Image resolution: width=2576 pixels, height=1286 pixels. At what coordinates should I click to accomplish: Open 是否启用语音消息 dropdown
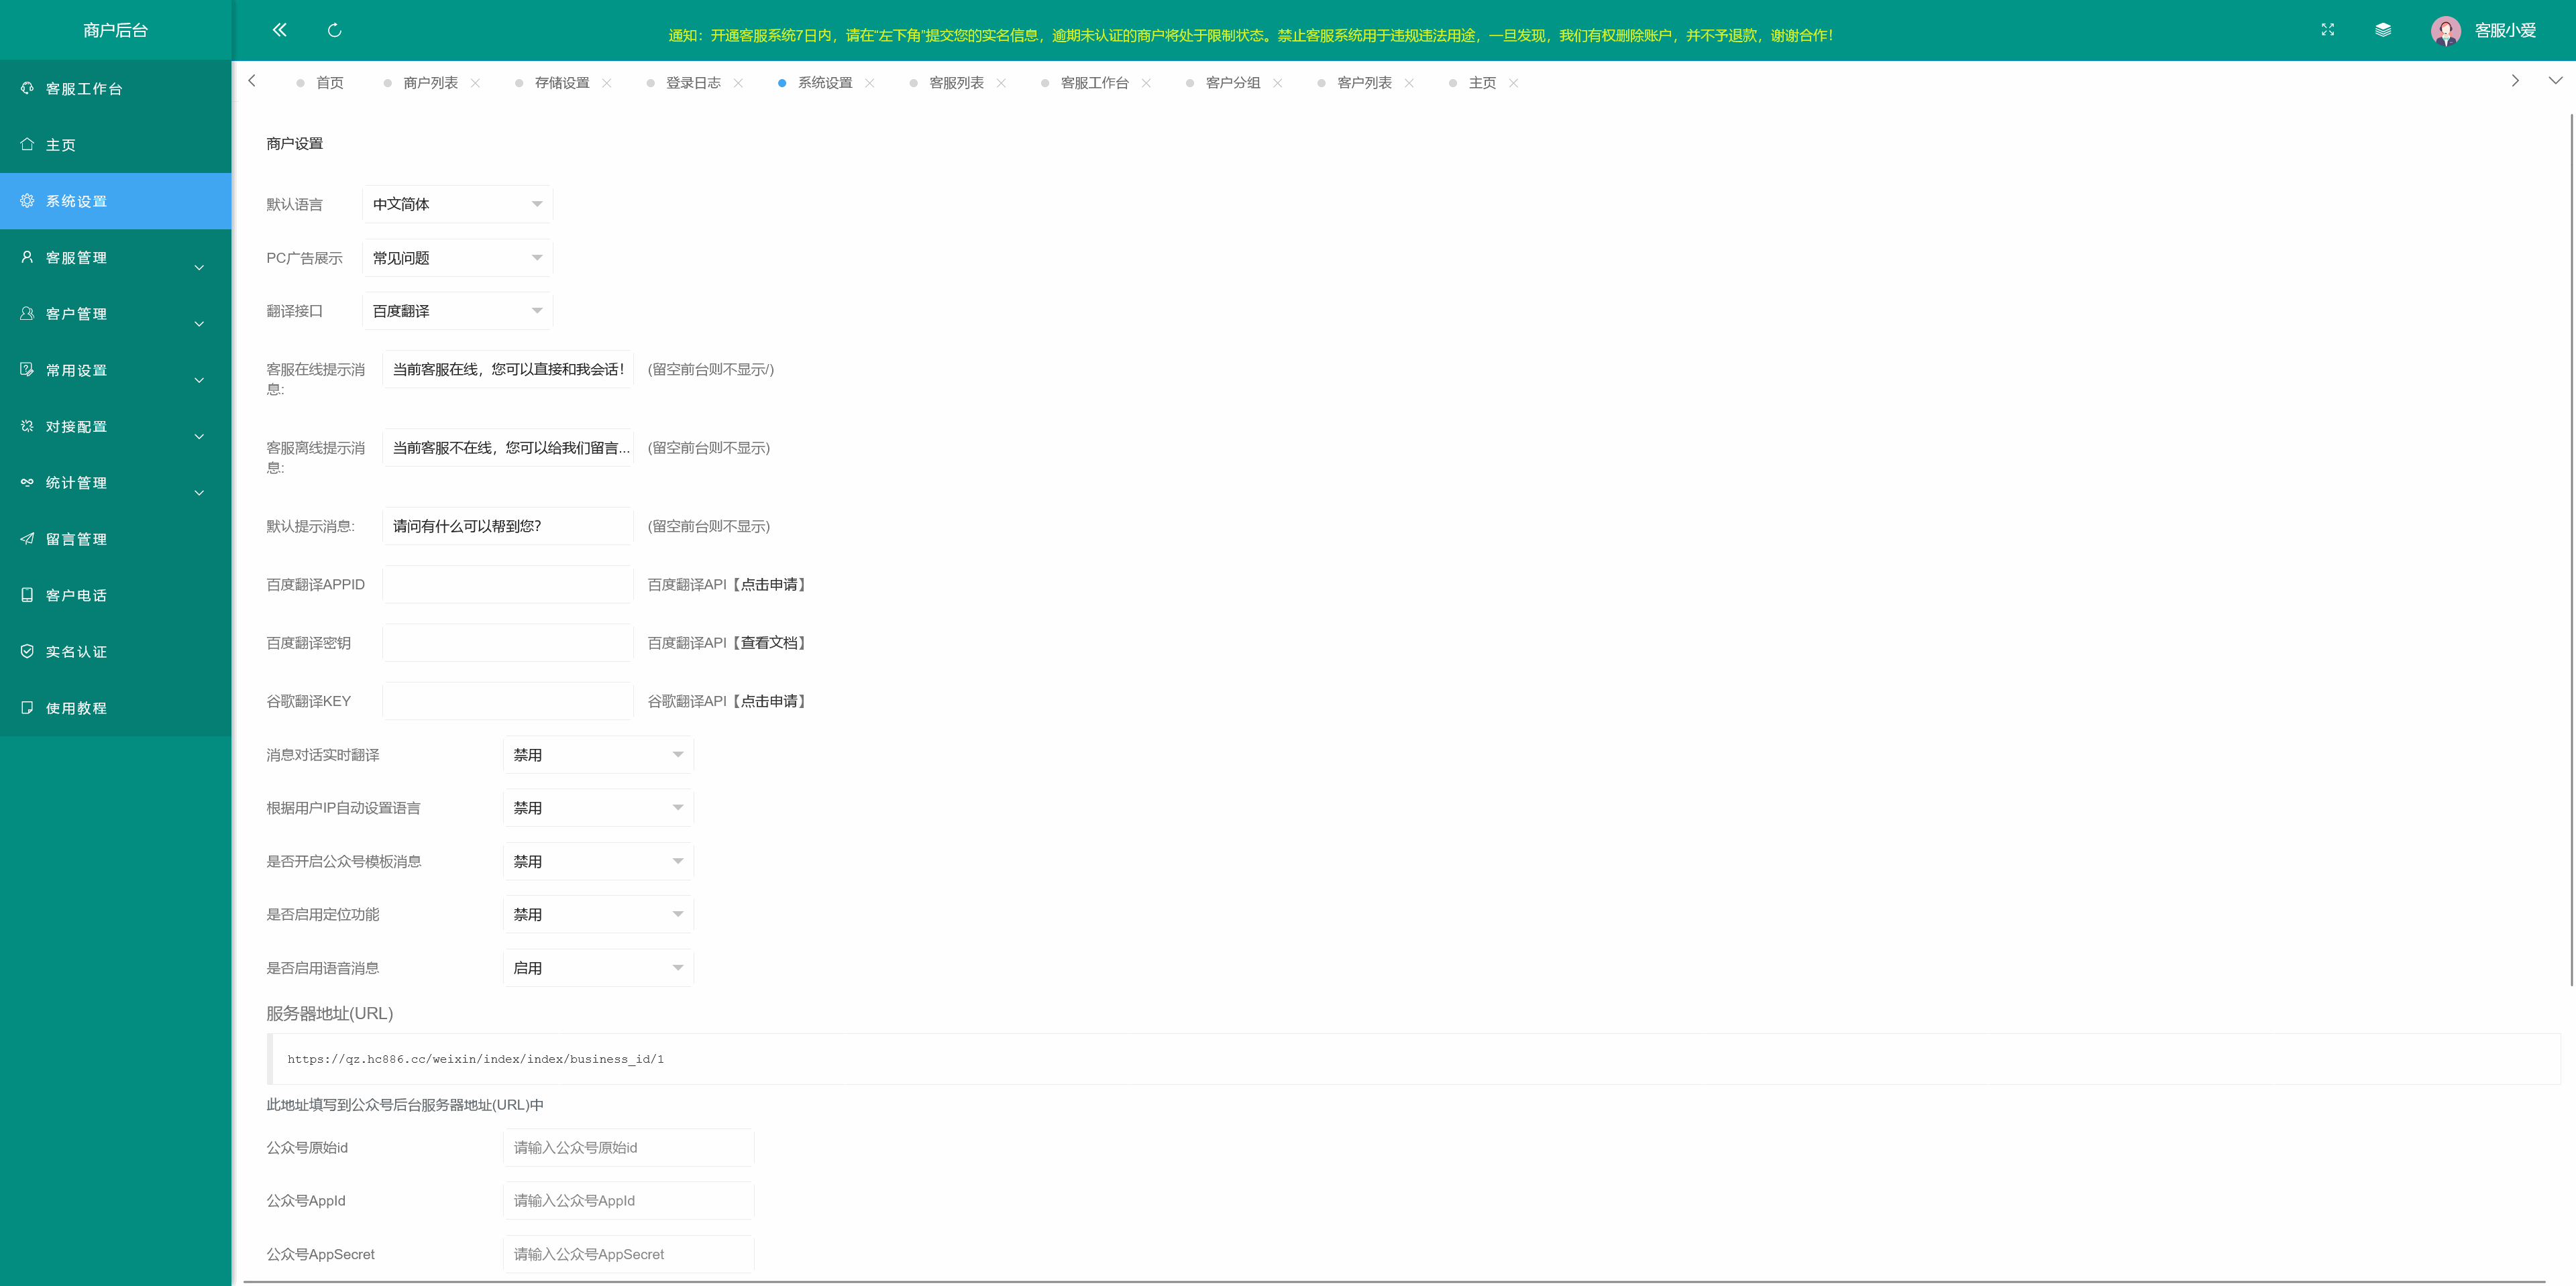coord(597,968)
